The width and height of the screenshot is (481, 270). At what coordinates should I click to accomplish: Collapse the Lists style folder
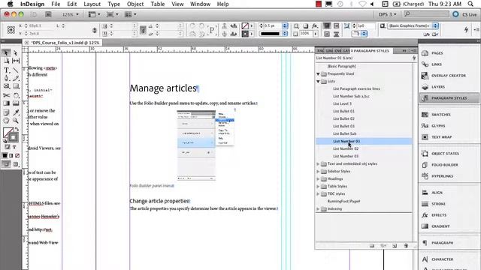point(318,82)
